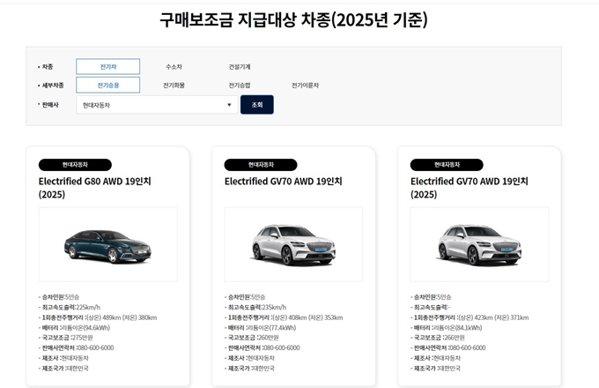Click the page heading 구매보조금 지급대상 차종(2025년 기준)
Viewport: 599px width, 388px height.
click(293, 19)
